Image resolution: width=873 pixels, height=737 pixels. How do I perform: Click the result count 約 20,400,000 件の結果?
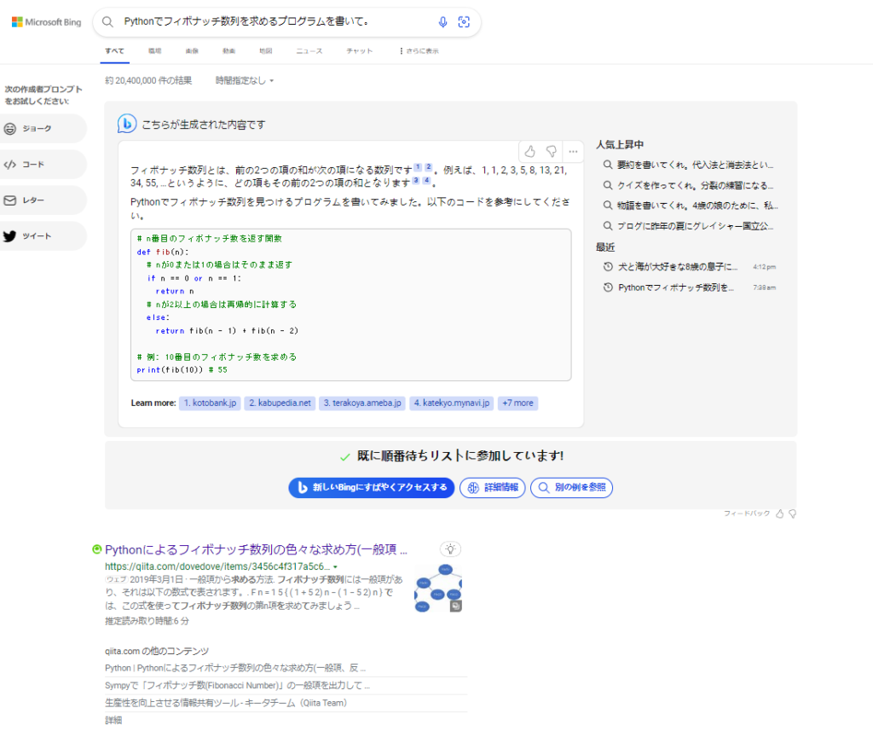tap(148, 81)
